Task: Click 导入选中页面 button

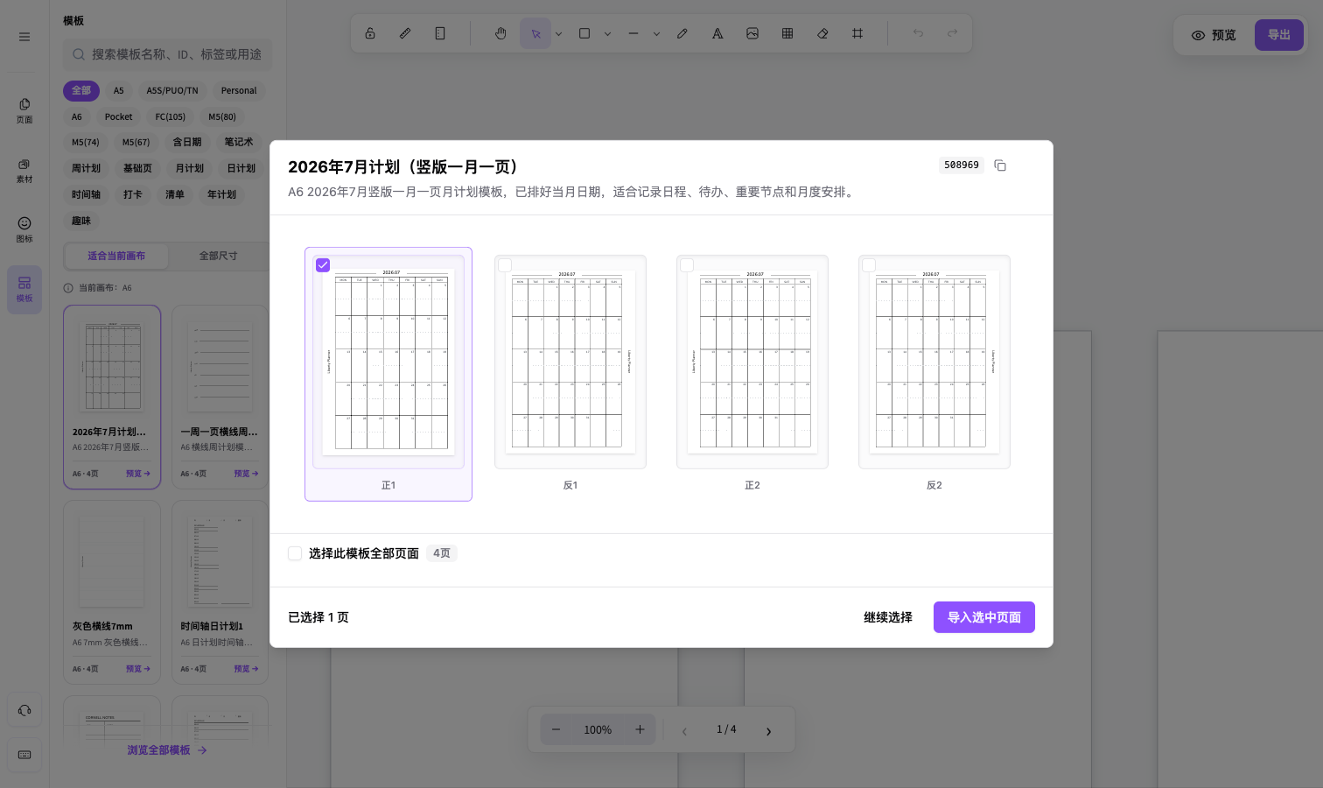Action: 984,617
